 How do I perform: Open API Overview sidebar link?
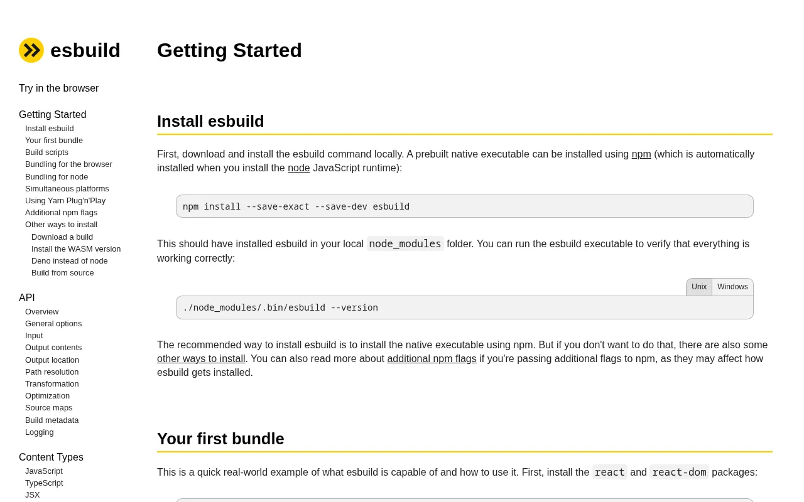(x=41, y=312)
